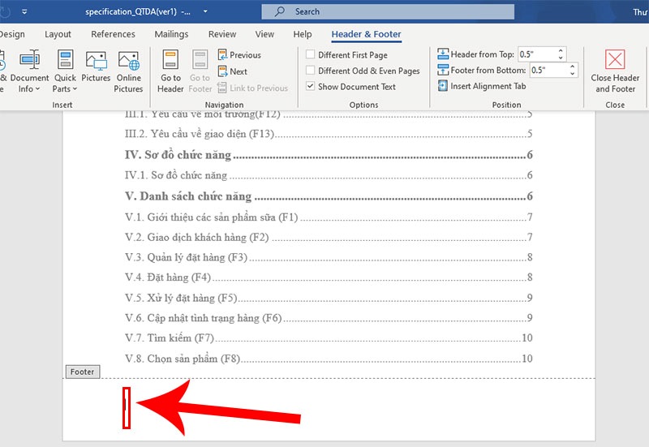Click Go to Header button

click(170, 71)
